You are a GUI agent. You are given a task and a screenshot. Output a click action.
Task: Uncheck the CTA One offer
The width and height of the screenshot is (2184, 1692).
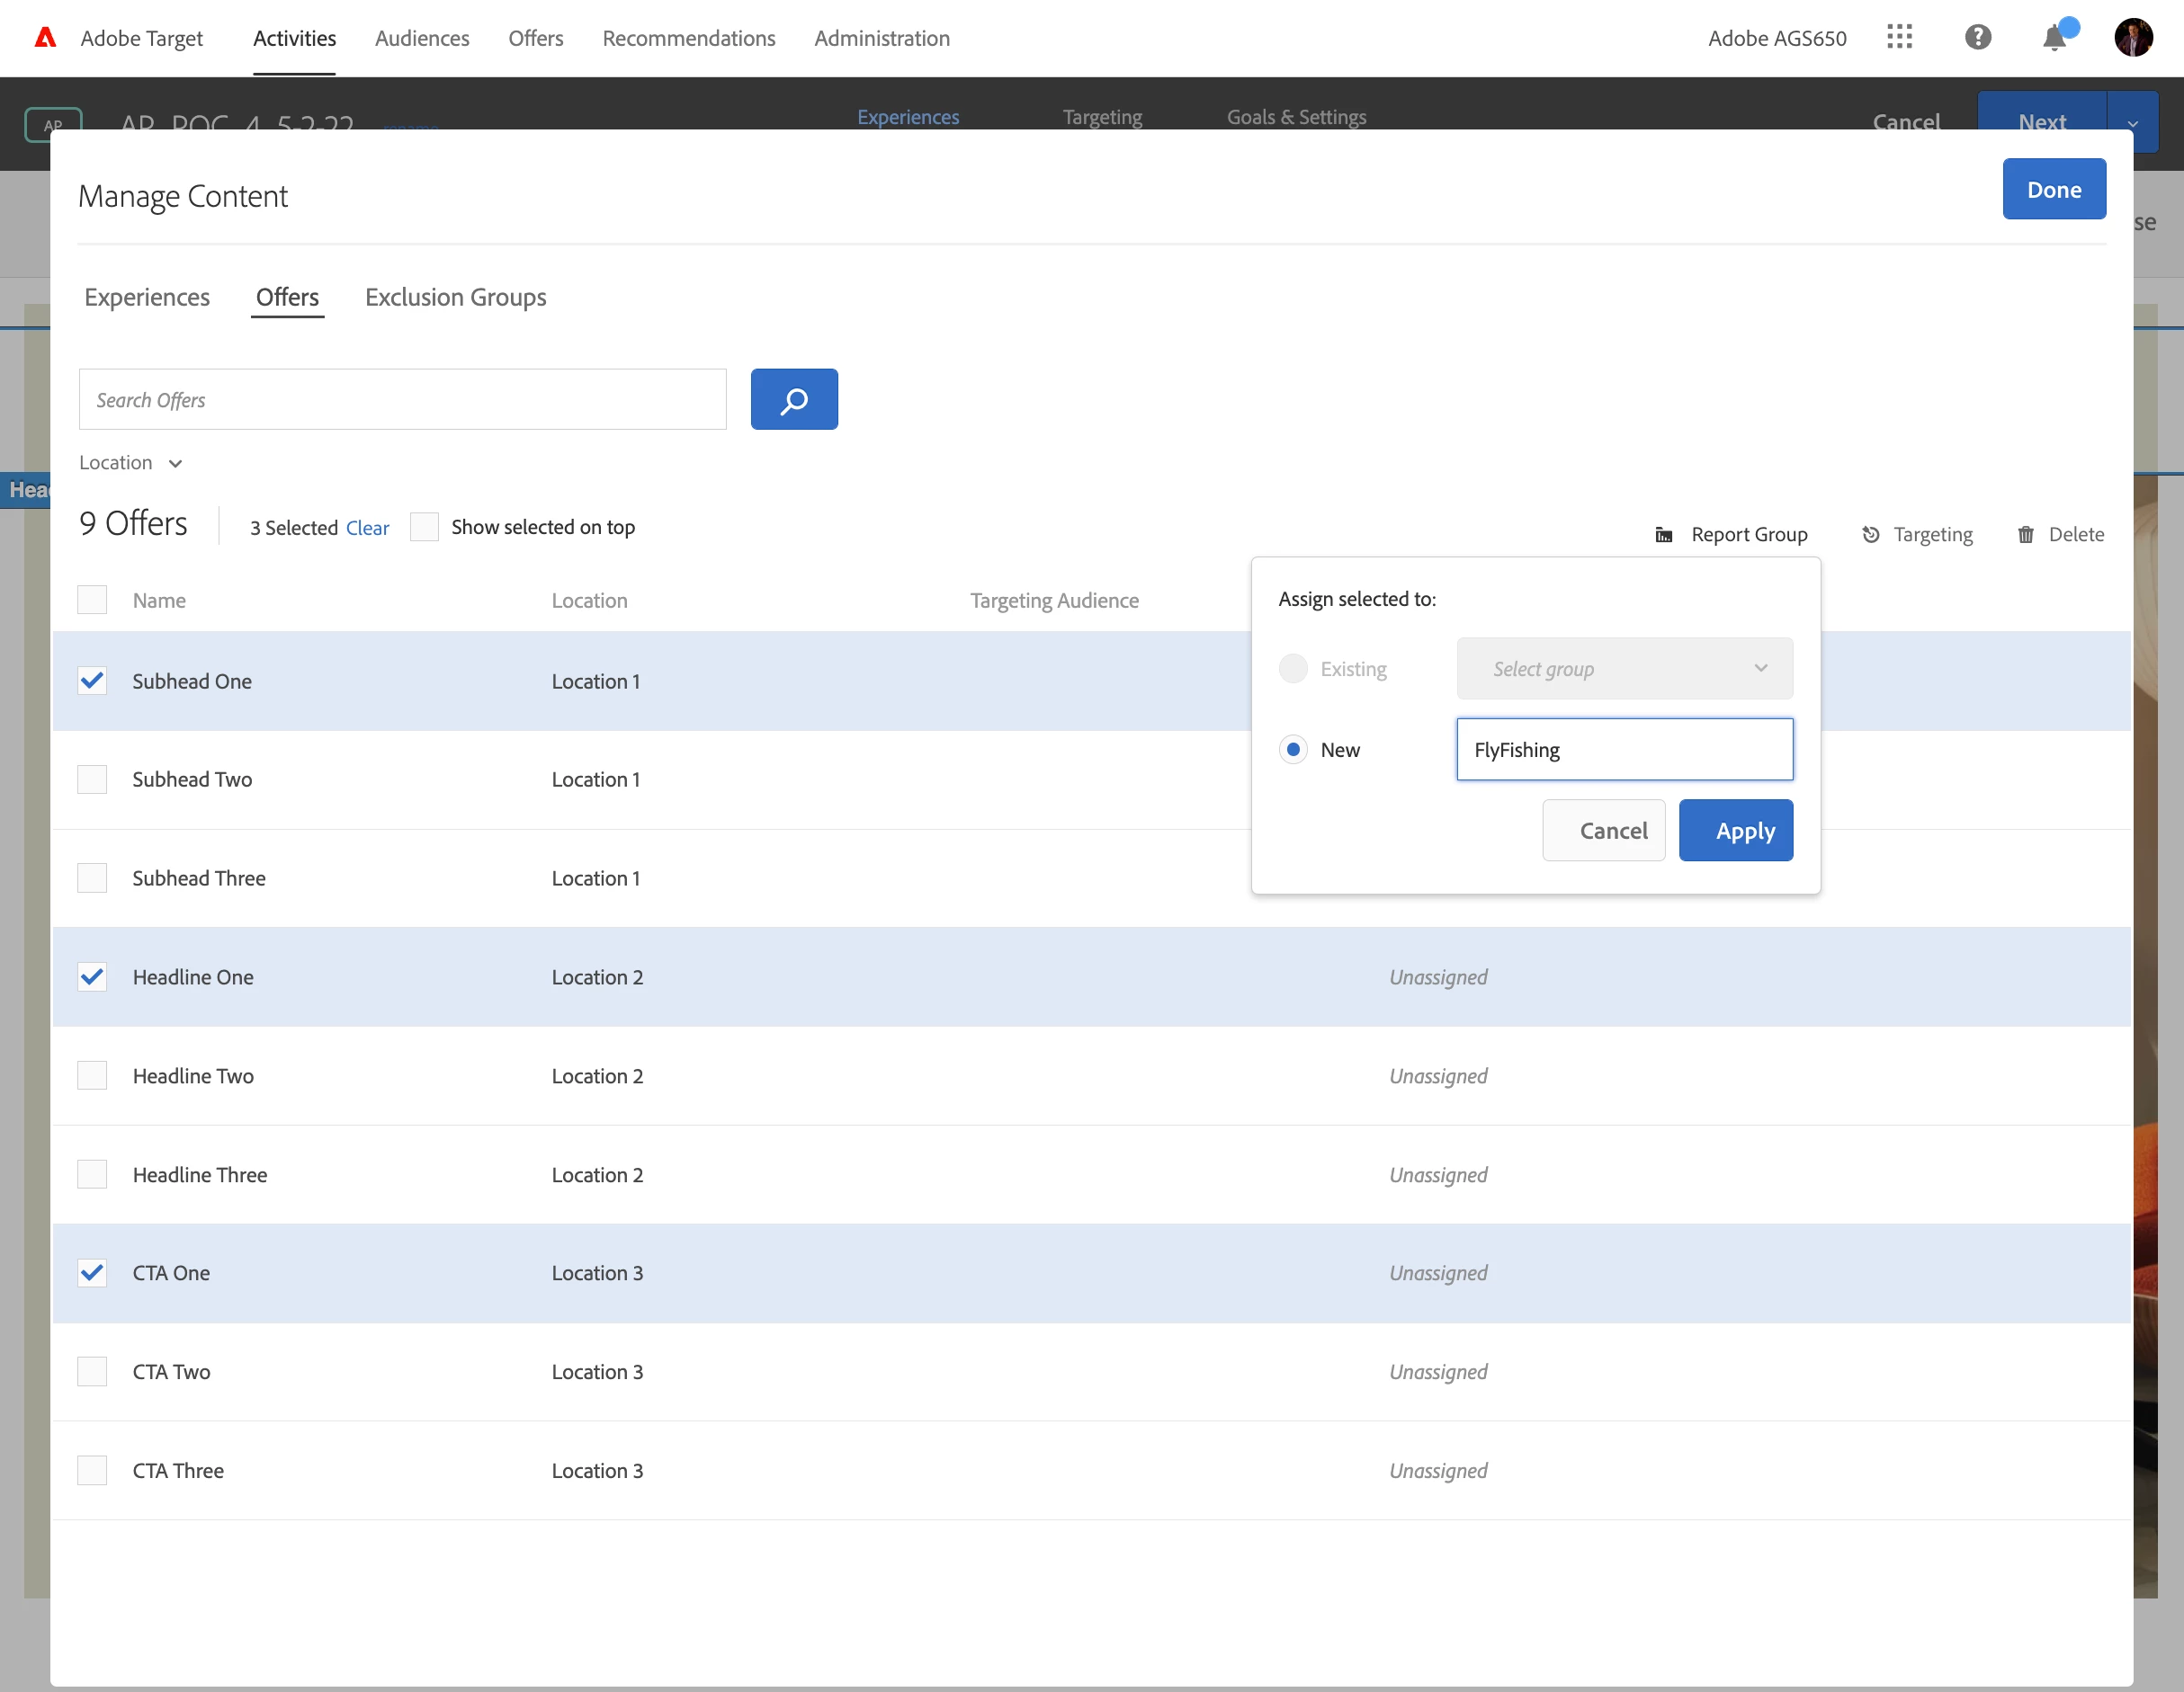[92, 1272]
